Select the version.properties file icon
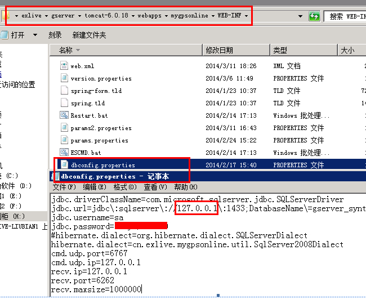The image size is (366, 299). tap(64, 78)
